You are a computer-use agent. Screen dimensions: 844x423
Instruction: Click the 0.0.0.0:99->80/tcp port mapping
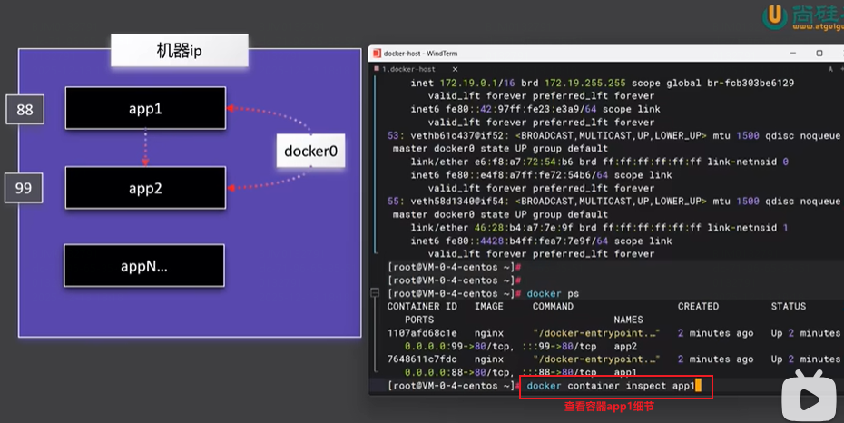(x=458, y=346)
